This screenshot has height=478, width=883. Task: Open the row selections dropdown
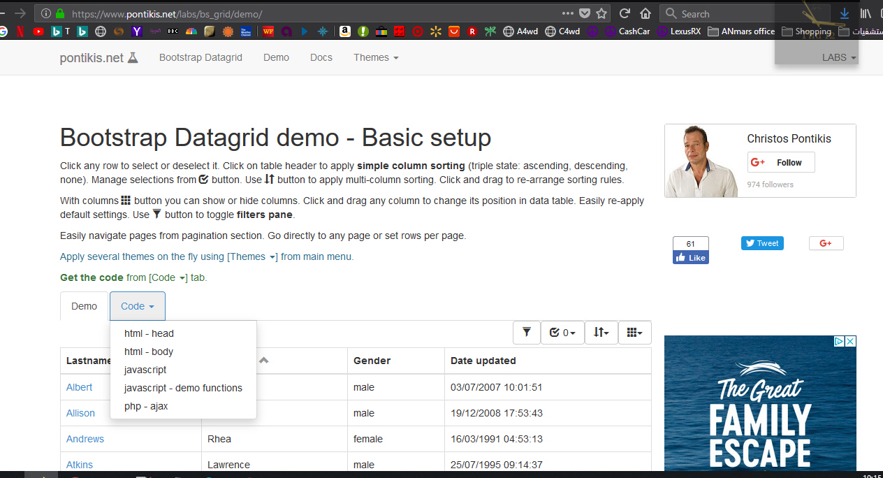[562, 333]
